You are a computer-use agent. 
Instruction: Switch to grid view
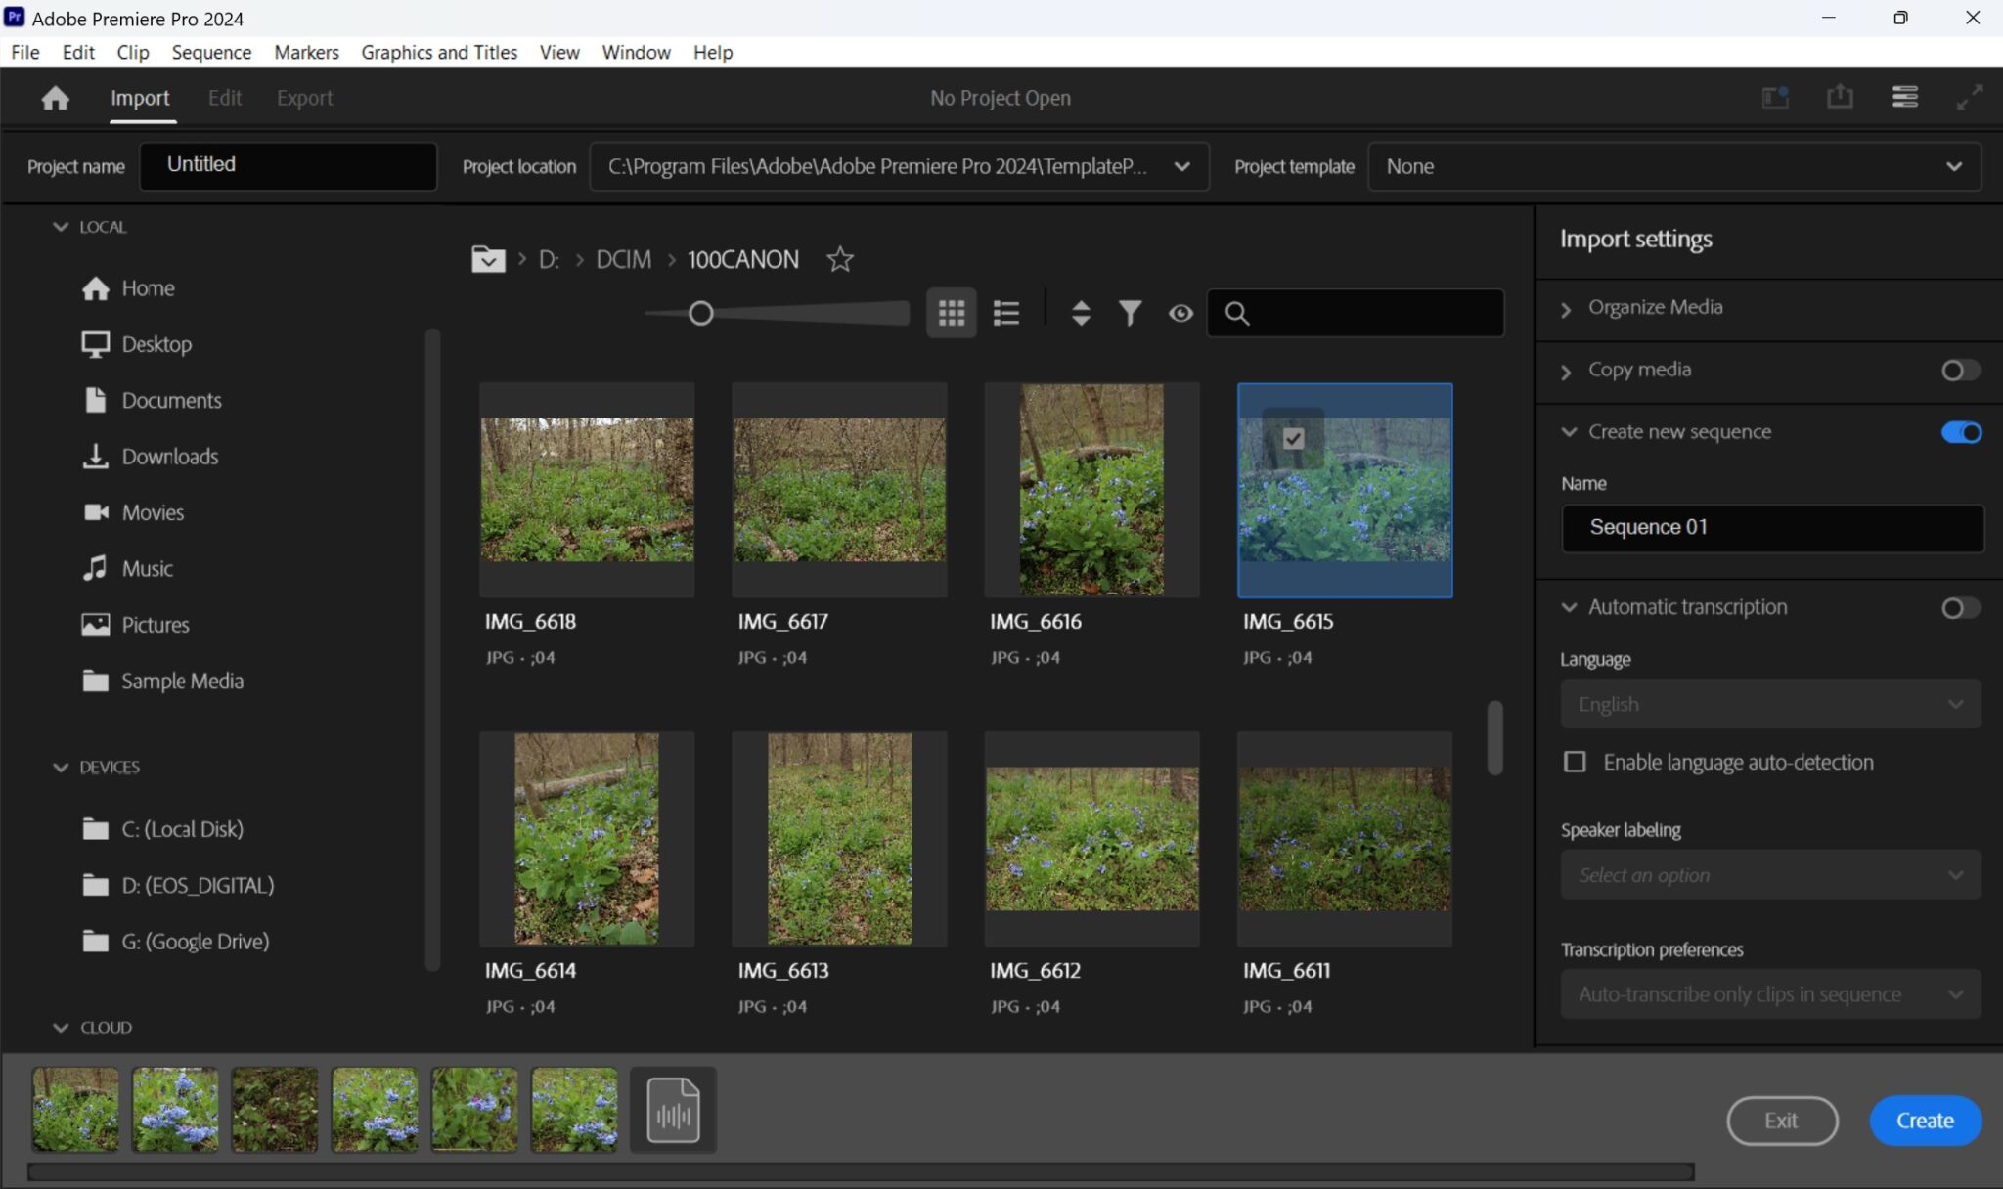(x=952, y=313)
